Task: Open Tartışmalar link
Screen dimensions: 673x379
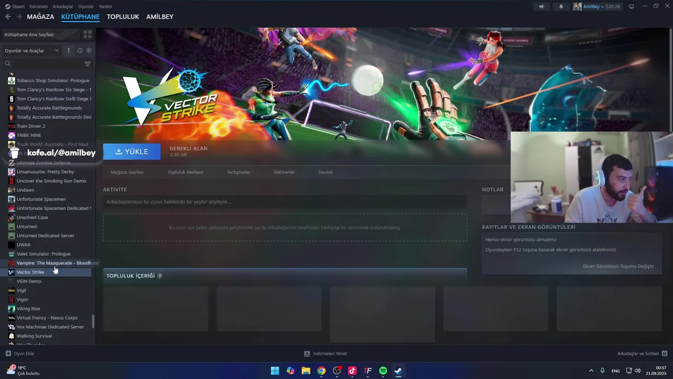Action: point(238,172)
